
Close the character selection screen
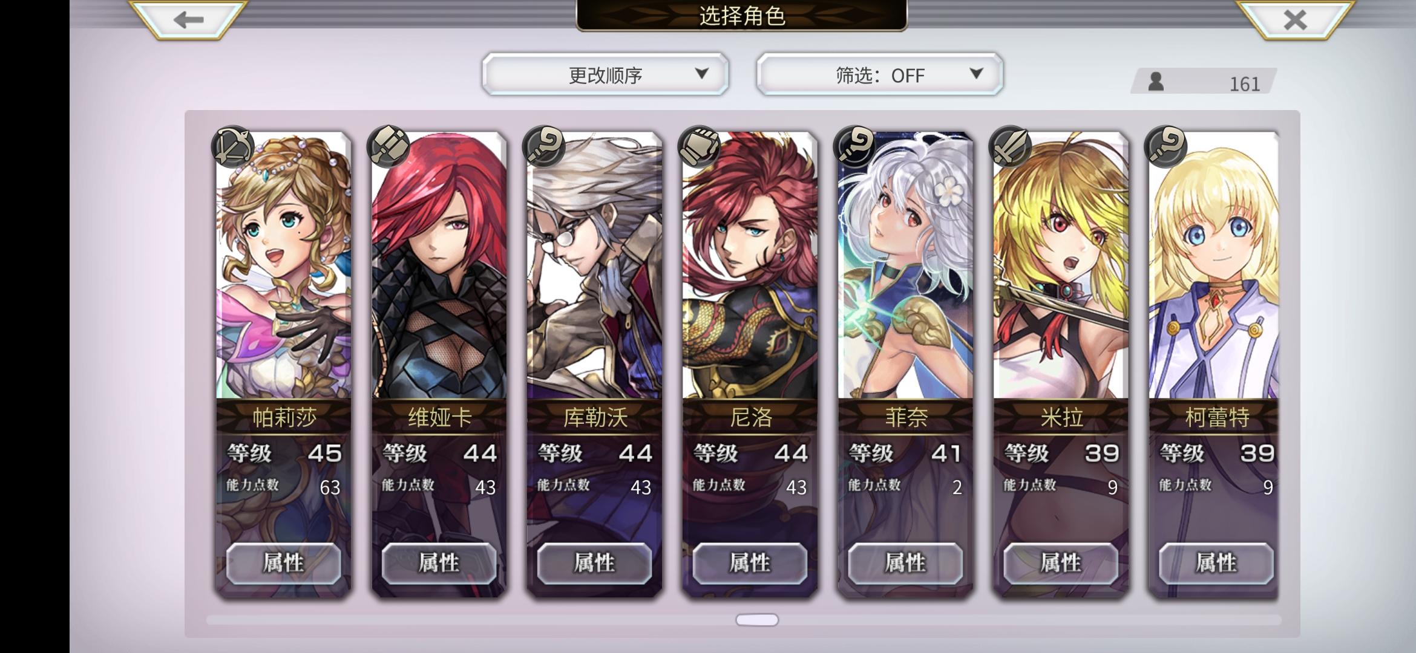click(x=1295, y=20)
